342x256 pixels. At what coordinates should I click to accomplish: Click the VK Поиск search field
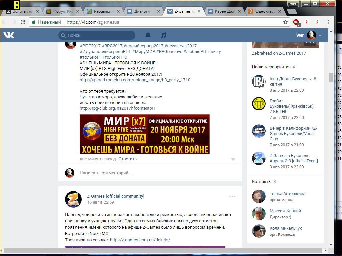pos(97,35)
